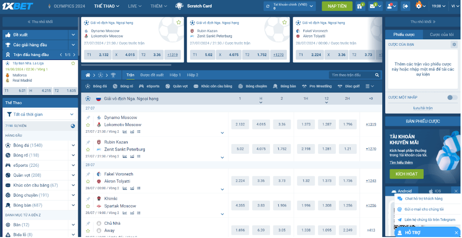Click the trophy icon in breadcrumb
The width and height of the screenshot is (462, 238).
pyautogui.click(x=113, y=75)
